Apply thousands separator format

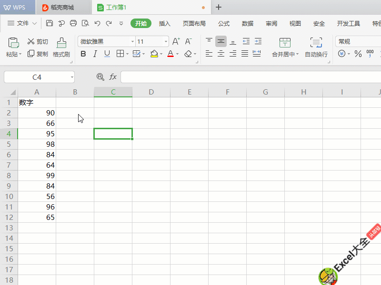point(370,54)
